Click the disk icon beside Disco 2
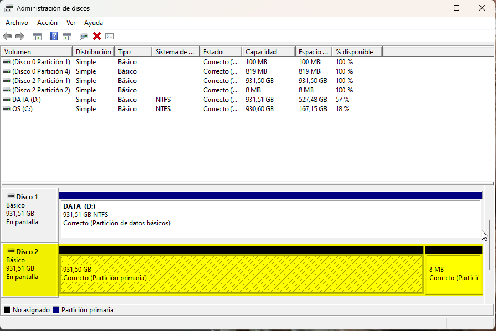496x331 pixels. [x=12, y=251]
